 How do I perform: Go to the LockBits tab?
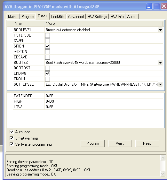click(58, 17)
